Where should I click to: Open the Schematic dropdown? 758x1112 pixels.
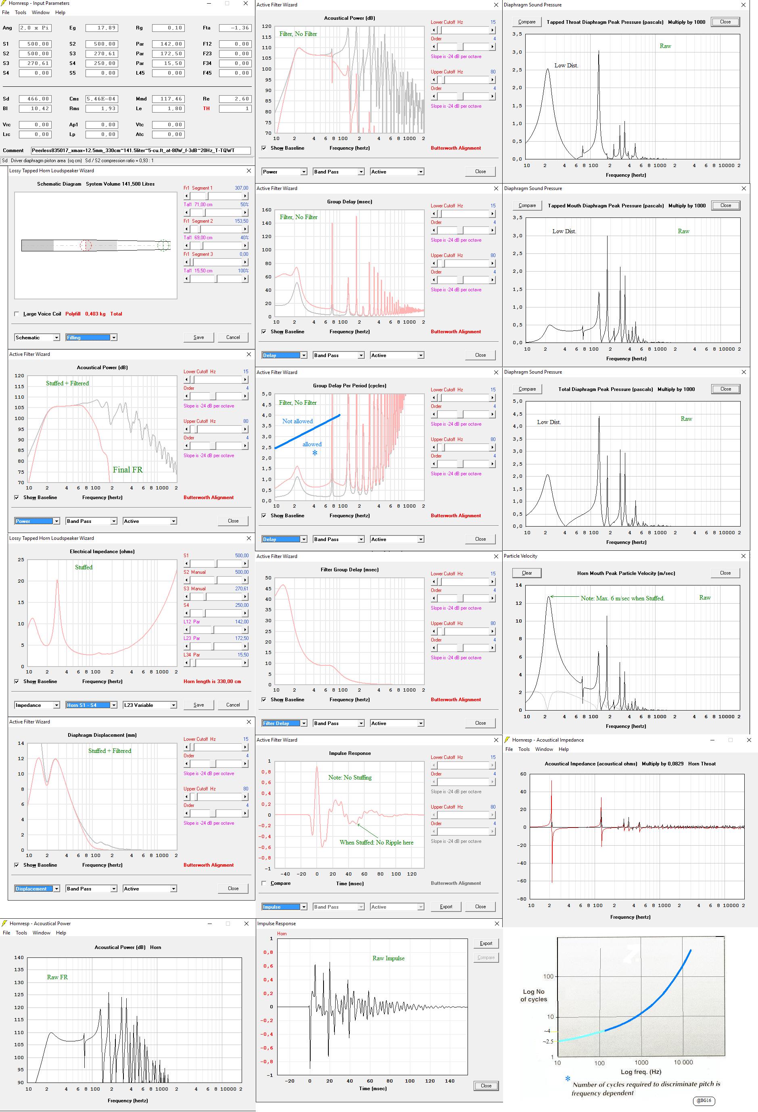point(38,337)
